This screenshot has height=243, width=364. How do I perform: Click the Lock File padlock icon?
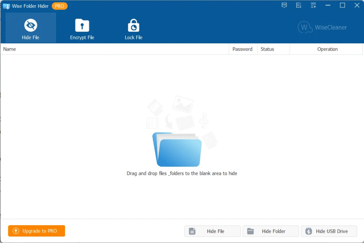[133, 25]
